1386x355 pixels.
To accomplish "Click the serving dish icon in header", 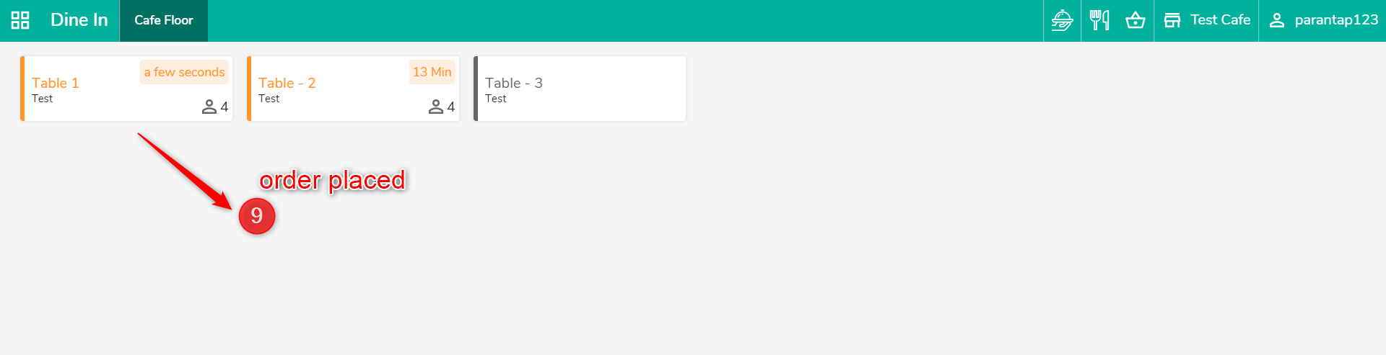I will coord(1062,20).
